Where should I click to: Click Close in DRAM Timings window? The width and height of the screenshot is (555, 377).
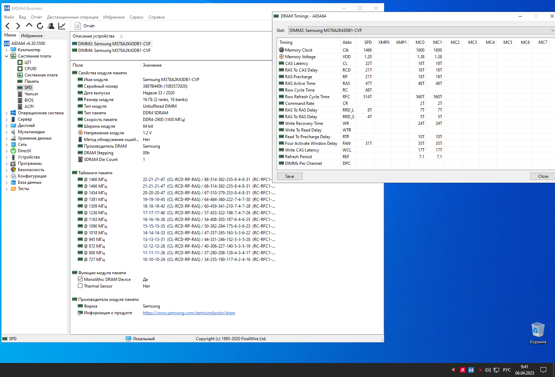click(x=543, y=176)
